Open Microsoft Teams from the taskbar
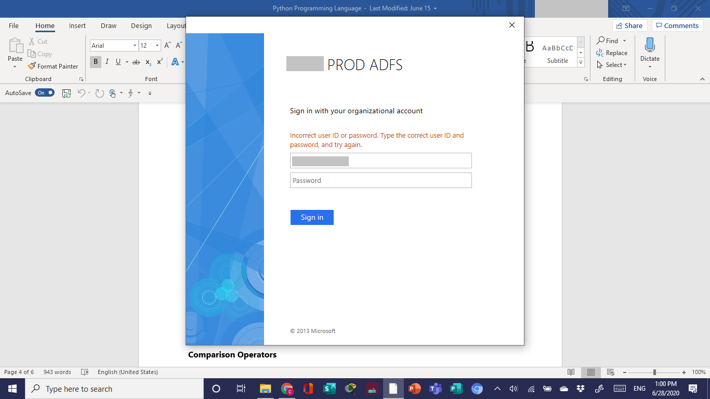The width and height of the screenshot is (710, 399). point(435,389)
